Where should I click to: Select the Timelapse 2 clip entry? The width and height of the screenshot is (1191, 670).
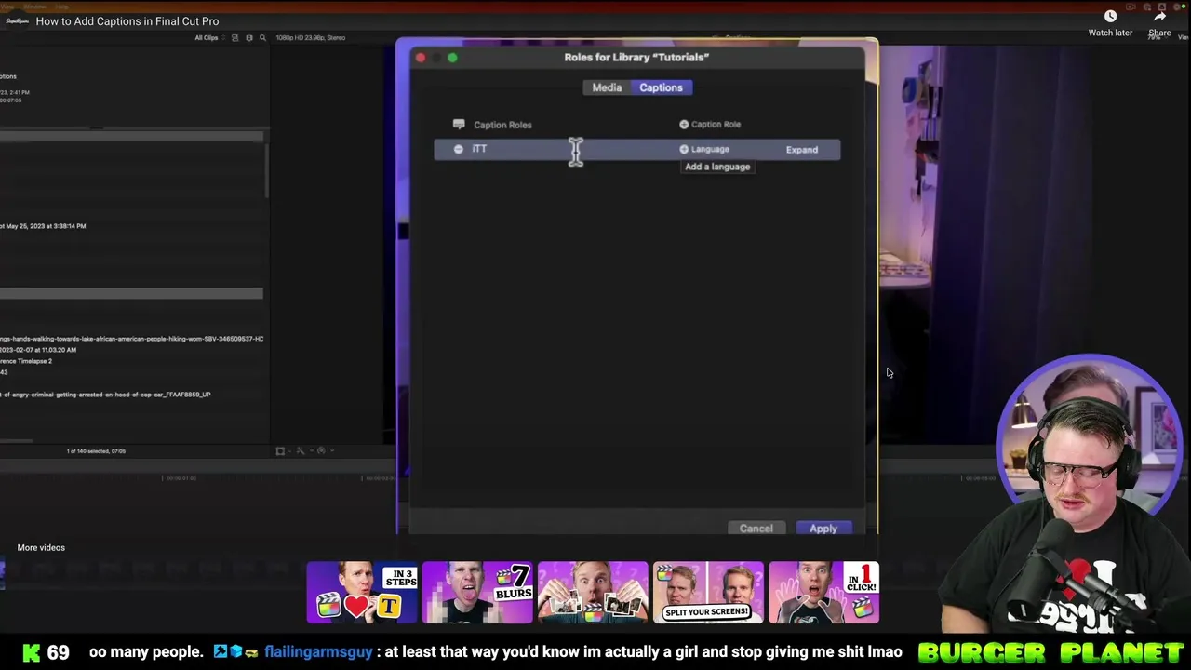[26, 361]
